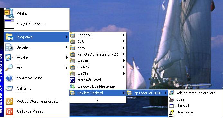The height and width of the screenshot is (118, 223).
Task: Select the Add or Remove Software icon
Action: [x=172, y=93]
